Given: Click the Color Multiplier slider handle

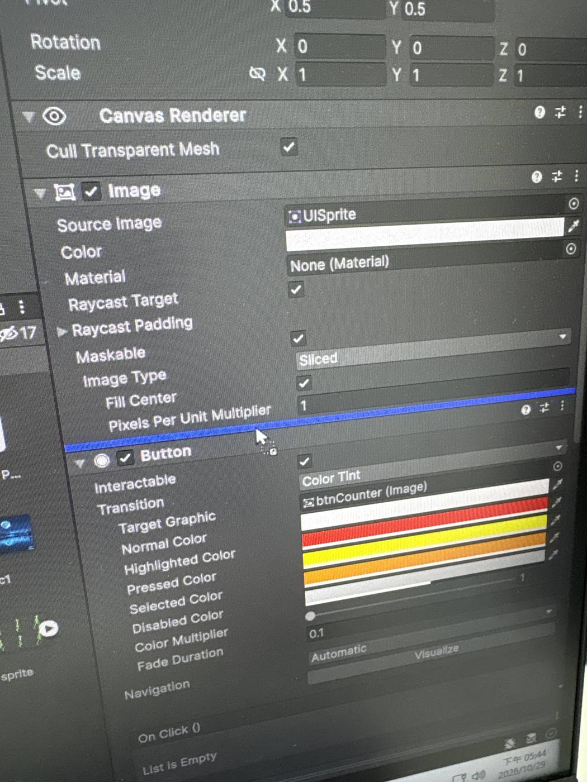Looking at the screenshot, I should point(310,616).
